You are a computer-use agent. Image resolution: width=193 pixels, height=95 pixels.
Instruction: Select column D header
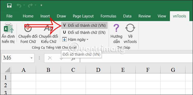point(98,70)
